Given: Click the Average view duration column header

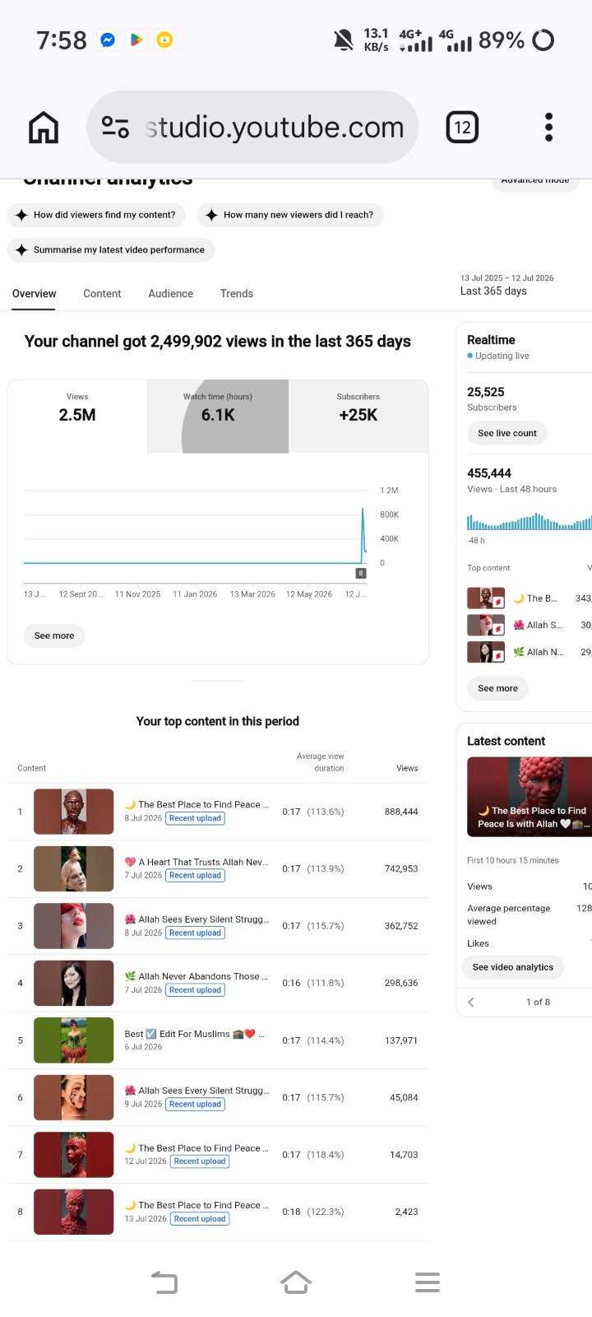Looking at the screenshot, I should click(x=321, y=762).
